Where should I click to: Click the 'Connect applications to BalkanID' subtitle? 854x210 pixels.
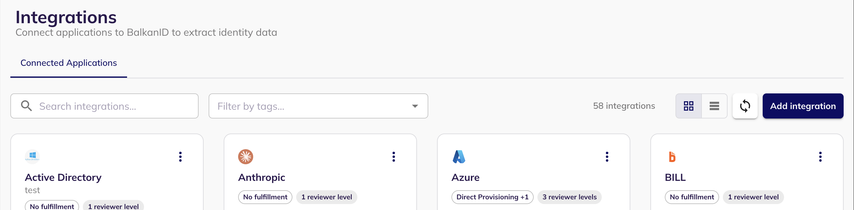point(146,33)
